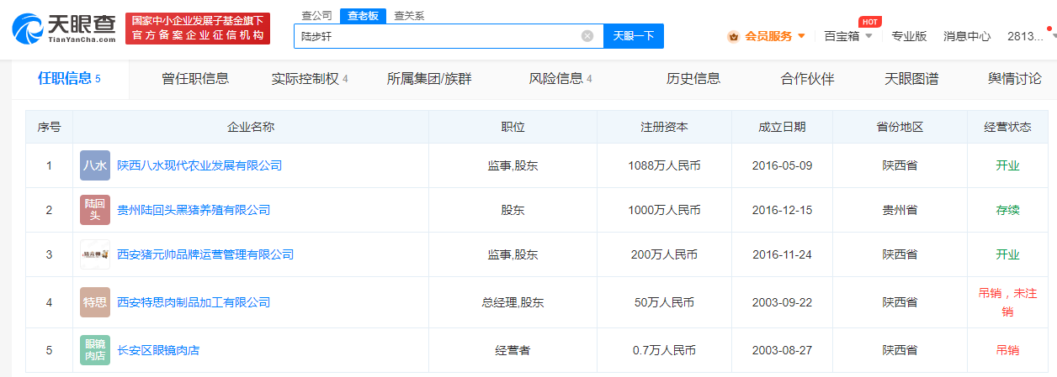Screen dimensions: 1057x377
Task: Click the 吊销，未注销 status
Action: (x=1007, y=302)
